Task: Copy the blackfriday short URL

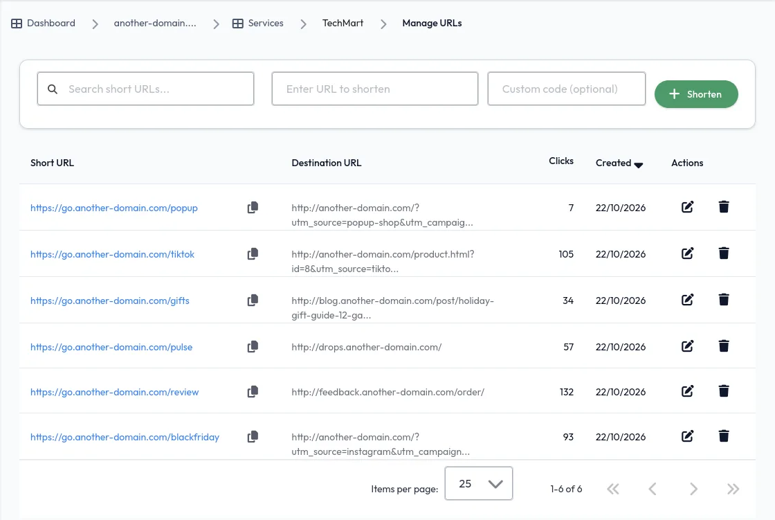Action: (253, 436)
